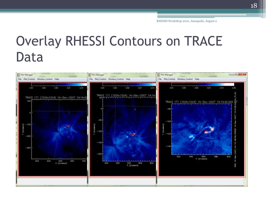Click the TRACE 171 plot title in left window
This screenshot has width=266, height=199.
[x=56, y=97]
